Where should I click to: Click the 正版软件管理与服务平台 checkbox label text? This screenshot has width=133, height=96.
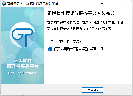pos(70,49)
